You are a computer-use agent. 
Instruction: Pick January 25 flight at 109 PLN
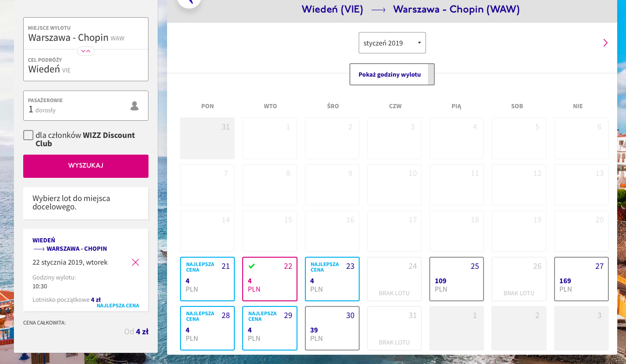click(457, 279)
